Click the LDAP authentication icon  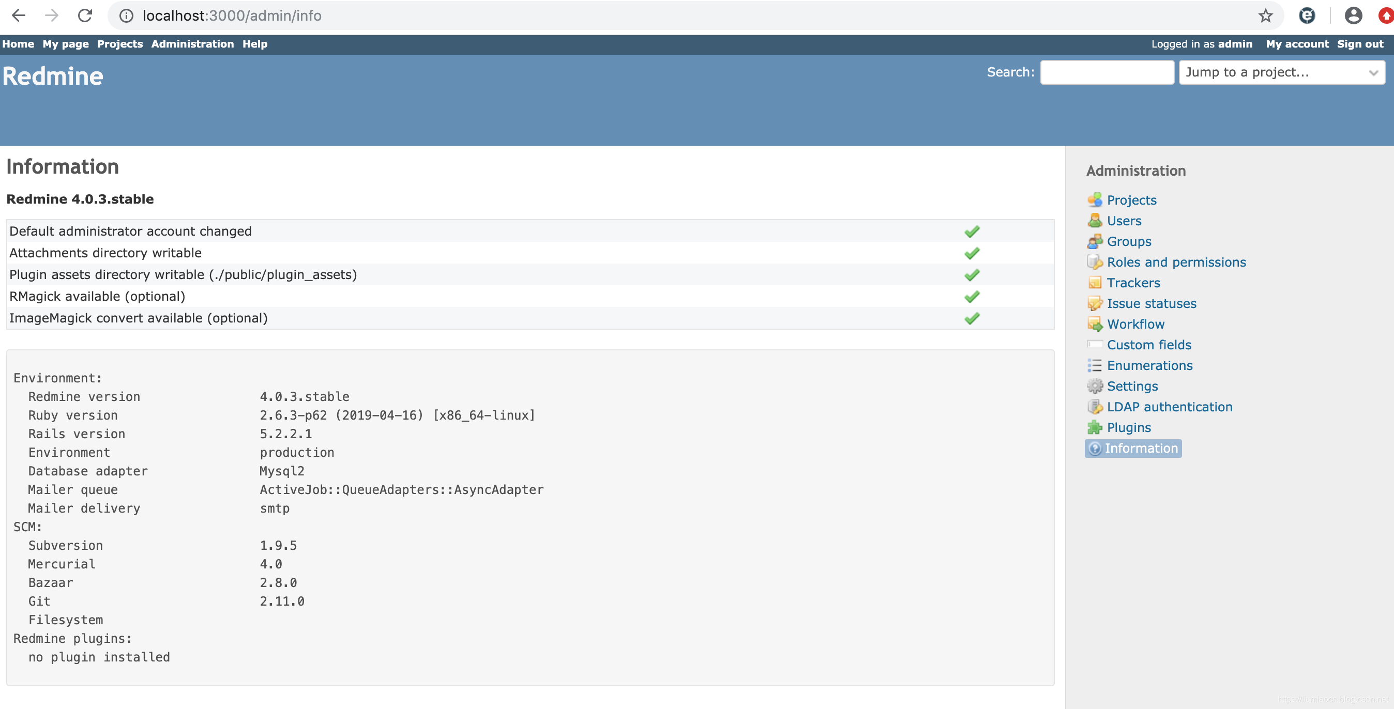click(x=1094, y=407)
